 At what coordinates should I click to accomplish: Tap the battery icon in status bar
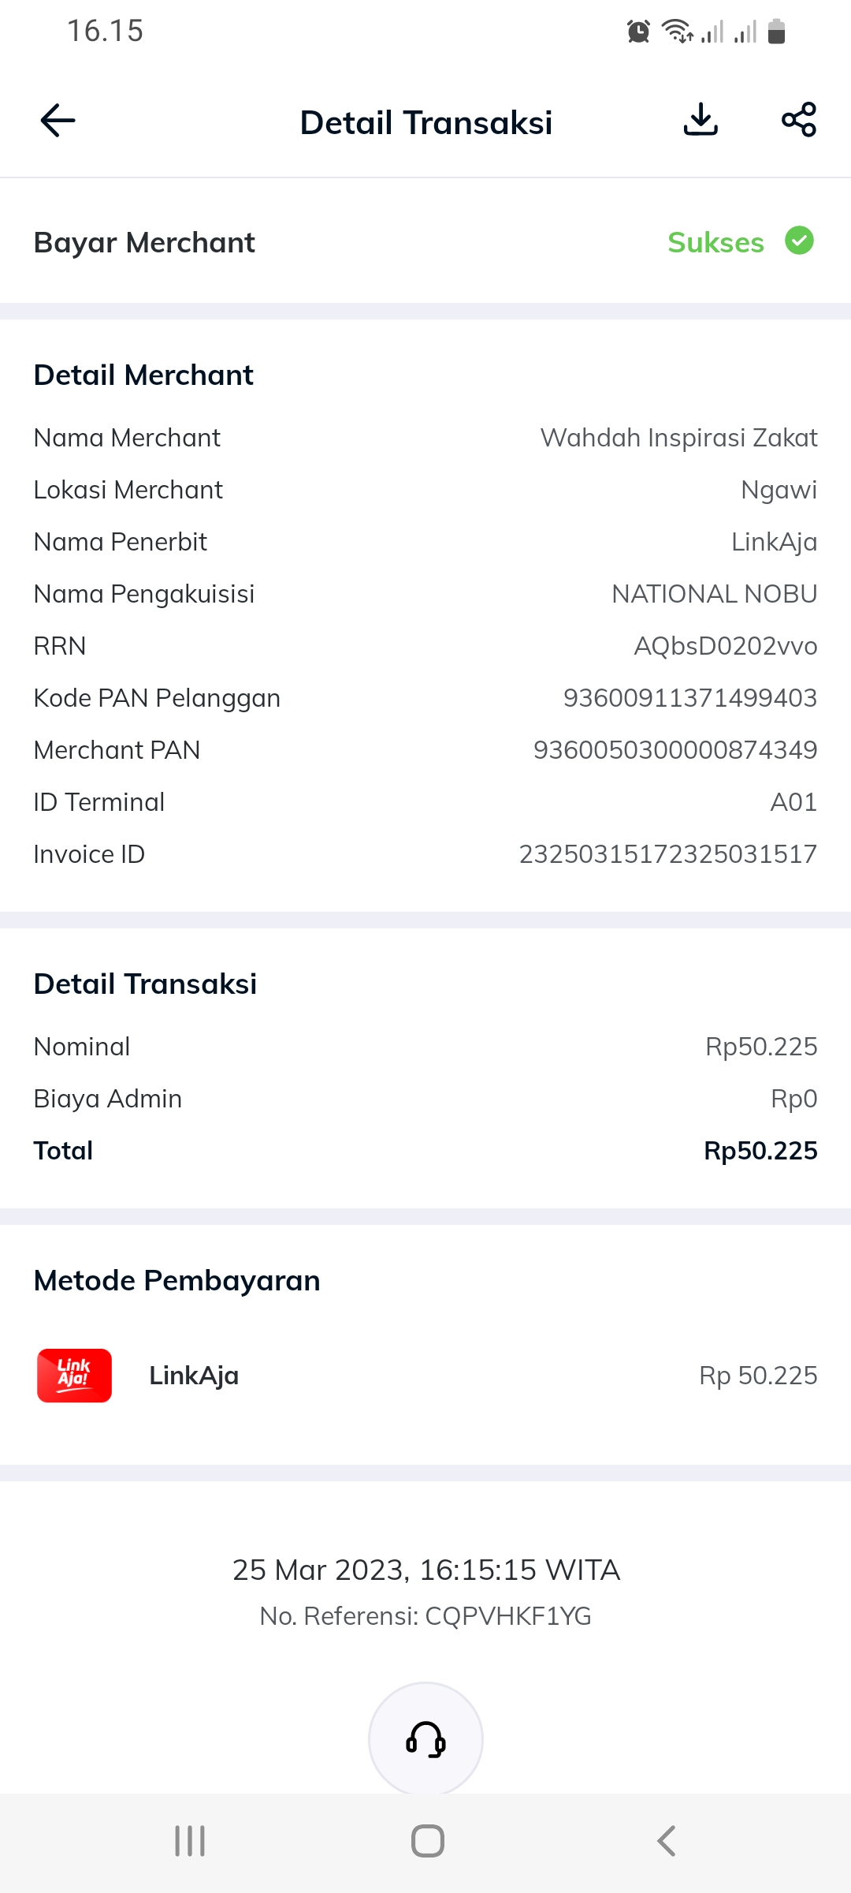tap(776, 32)
